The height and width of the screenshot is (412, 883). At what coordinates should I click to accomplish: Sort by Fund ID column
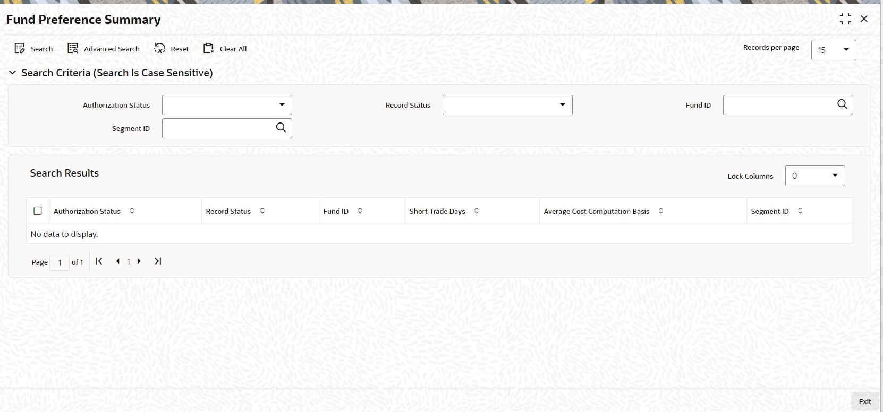pos(360,211)
